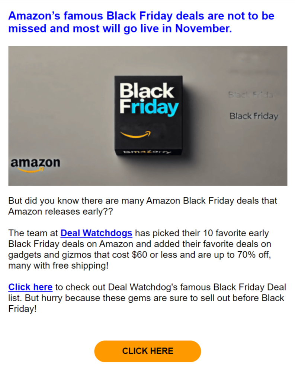The width and height of the screenshot is (295, 375).
Task: Follow the underlined "Click here" text link
Action: (x=30, y=287)
